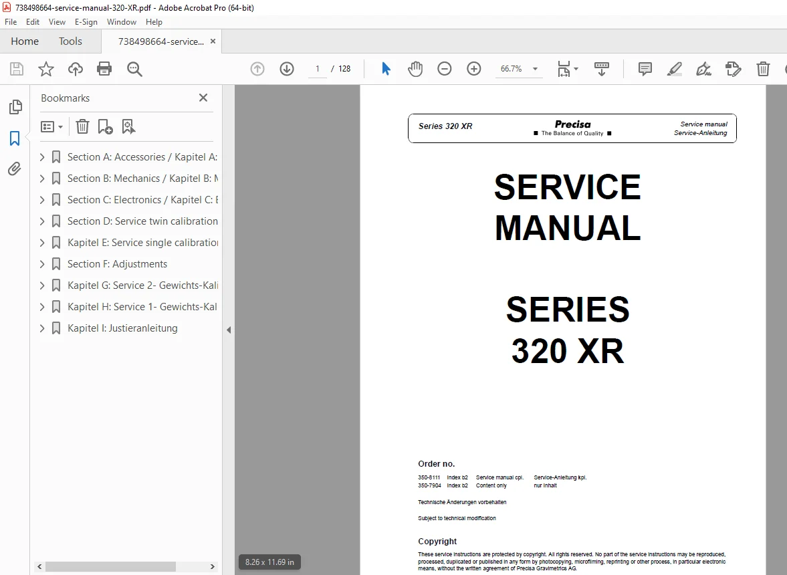Expand Section A: Accessories bookmark

click(x=42, y=157)
